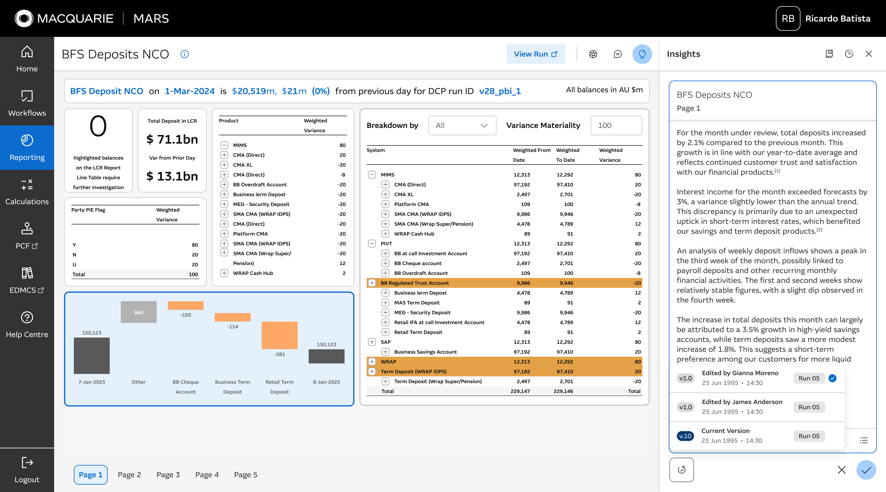Click the 7-Jan-2025 dark bar in chart
Screen dimensions: 886x492
92,355
